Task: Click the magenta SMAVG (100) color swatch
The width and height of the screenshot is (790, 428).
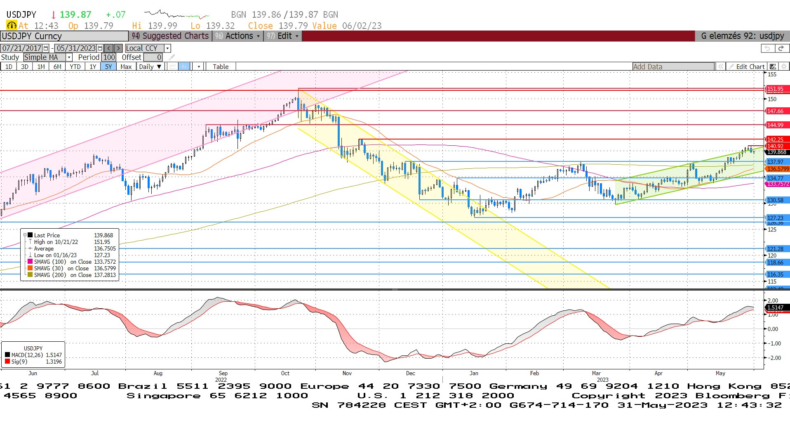Action: 30,262
